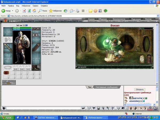Screen dimensions: 160x120
Task: Open the Безопасность game menu tab
Action: click(119, 19)
